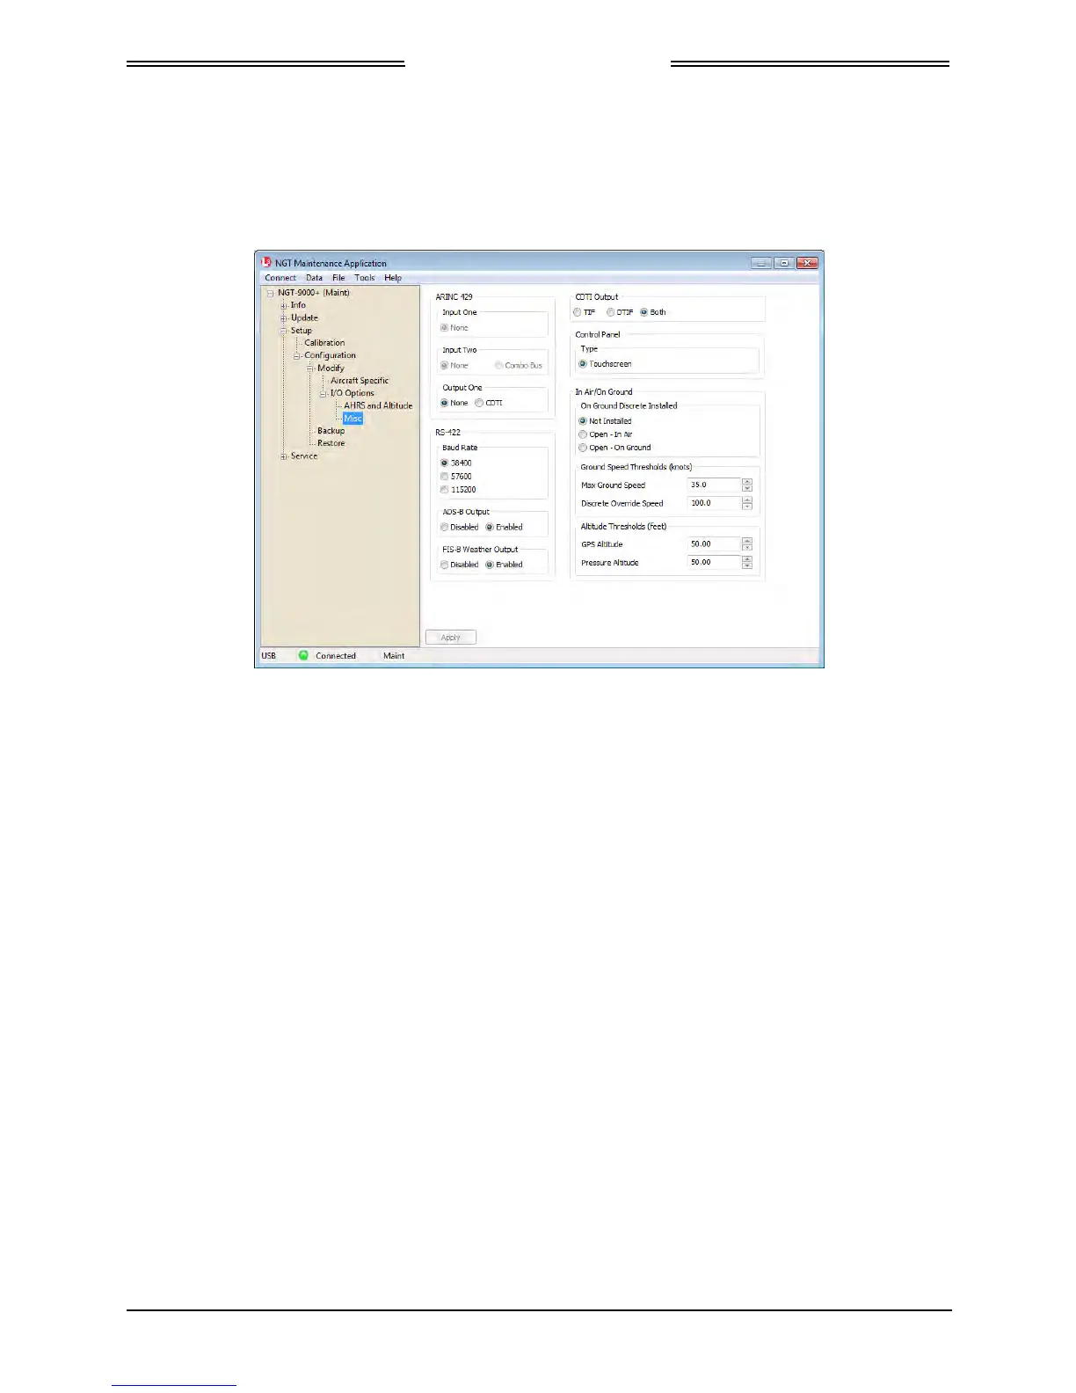The width and height of the screenshot is (1076, 1393).
Task: Expand the Info tree node
Action: tap(283, 305)
